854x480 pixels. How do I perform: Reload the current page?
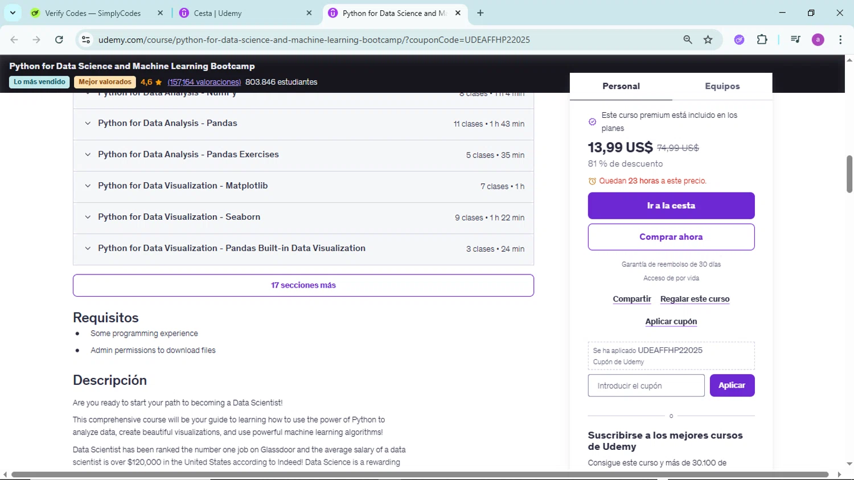tap(59, 40)
